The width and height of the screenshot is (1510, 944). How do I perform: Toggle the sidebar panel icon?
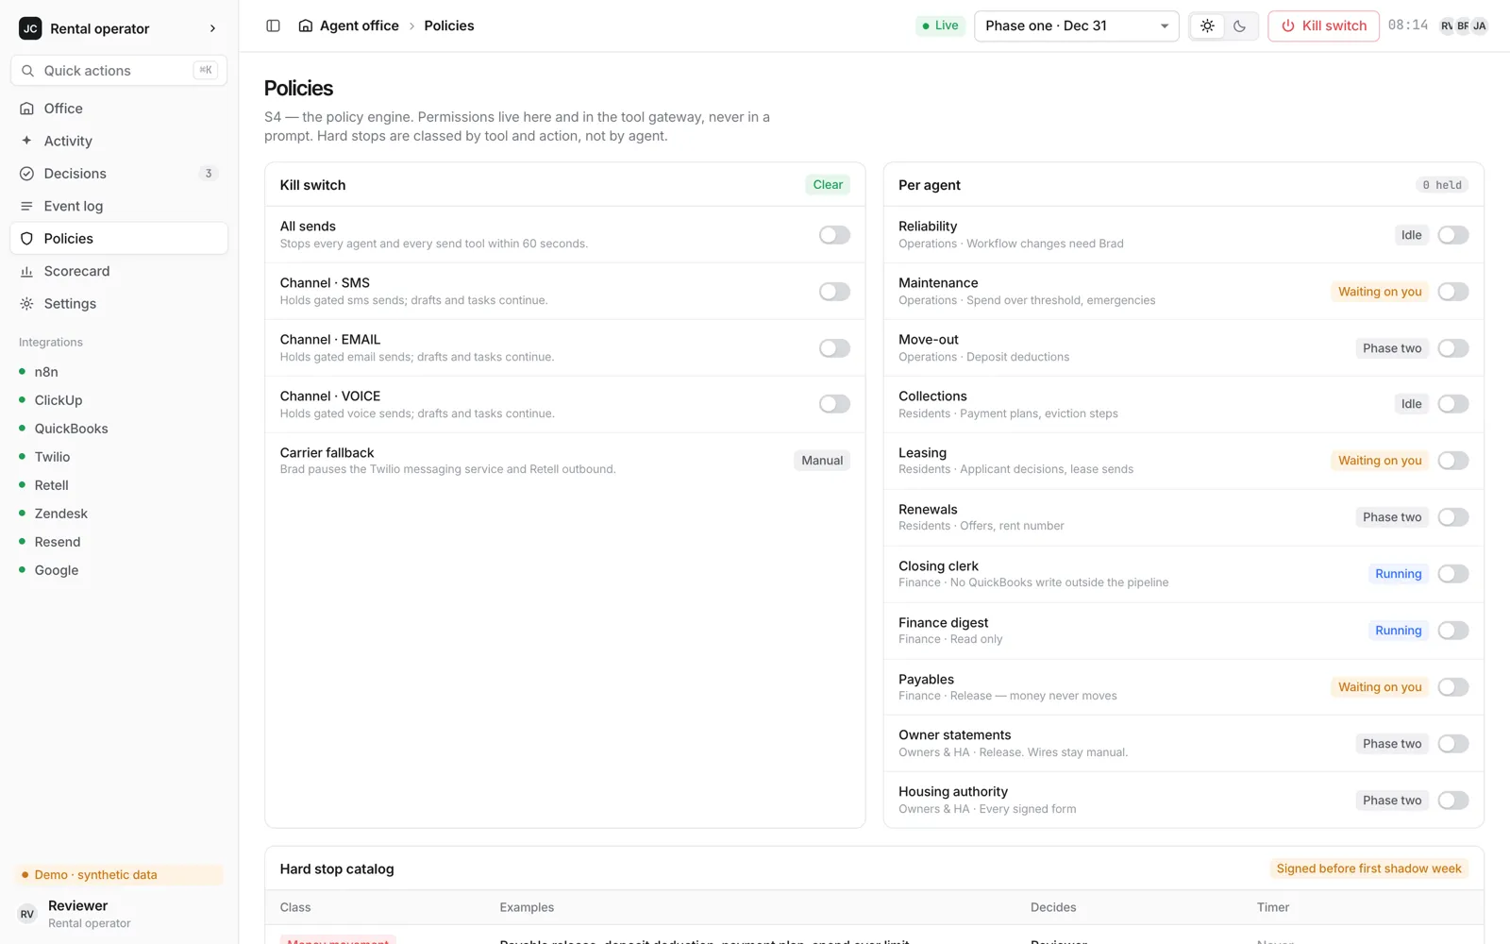tap(273, 25)
